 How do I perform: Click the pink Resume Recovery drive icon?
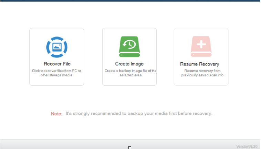(201, 46)
